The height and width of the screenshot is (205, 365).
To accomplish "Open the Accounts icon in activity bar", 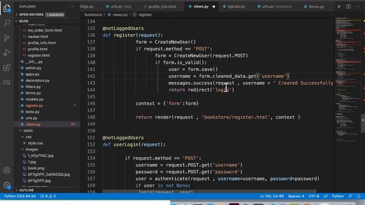I will tap(7, 170).
